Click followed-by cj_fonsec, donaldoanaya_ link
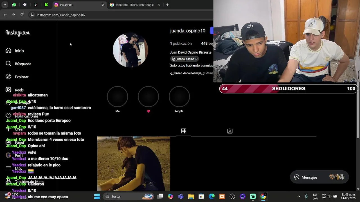 tap(192, 73)
